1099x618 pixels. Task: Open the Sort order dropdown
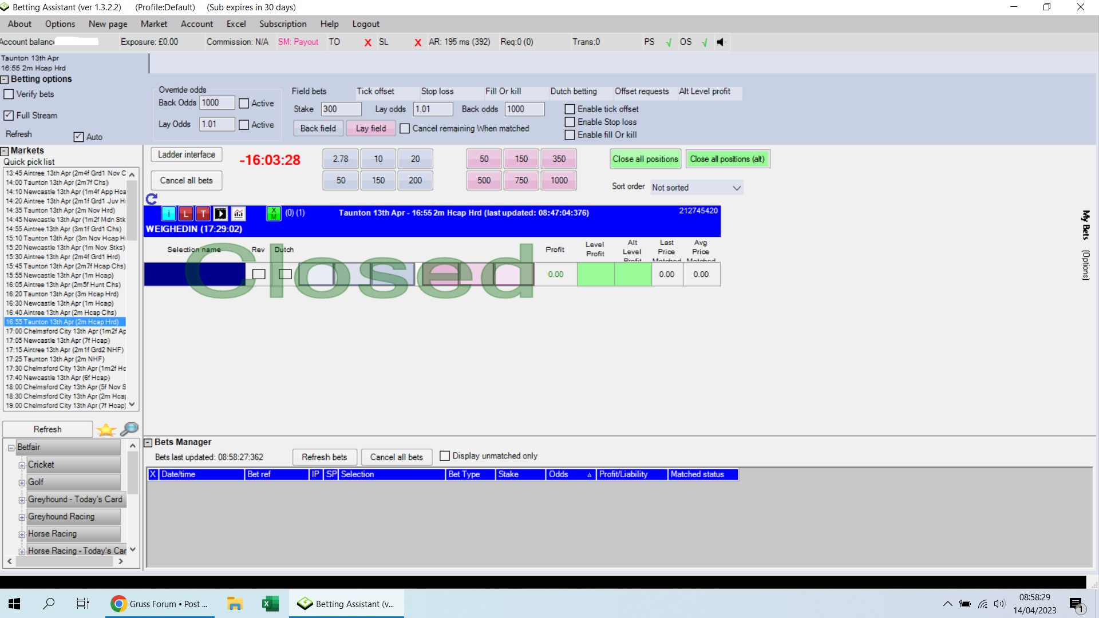tap(737, 187)
